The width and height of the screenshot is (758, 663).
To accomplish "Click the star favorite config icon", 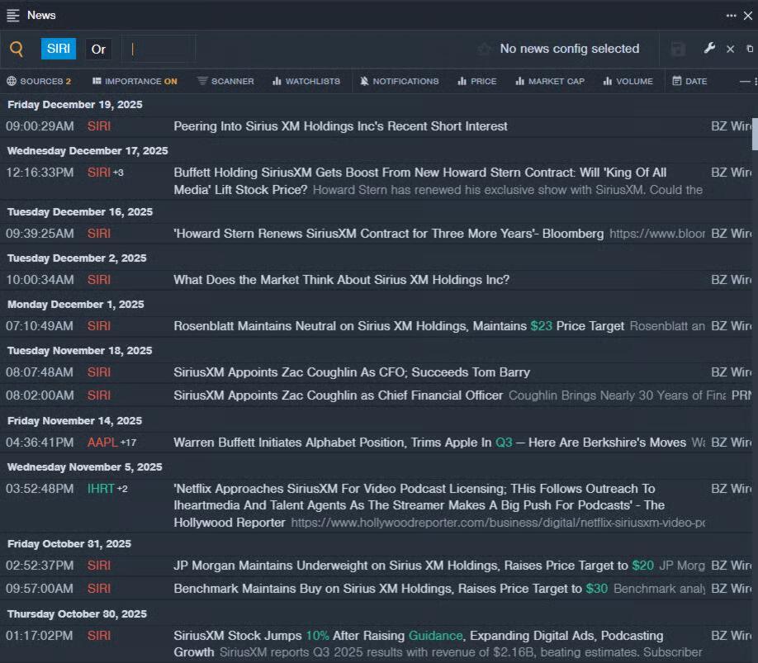I will pos(484,49).
